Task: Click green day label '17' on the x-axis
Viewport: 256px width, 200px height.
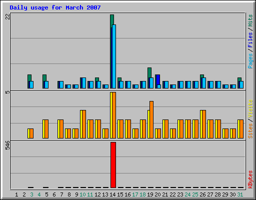Action: 135,194
